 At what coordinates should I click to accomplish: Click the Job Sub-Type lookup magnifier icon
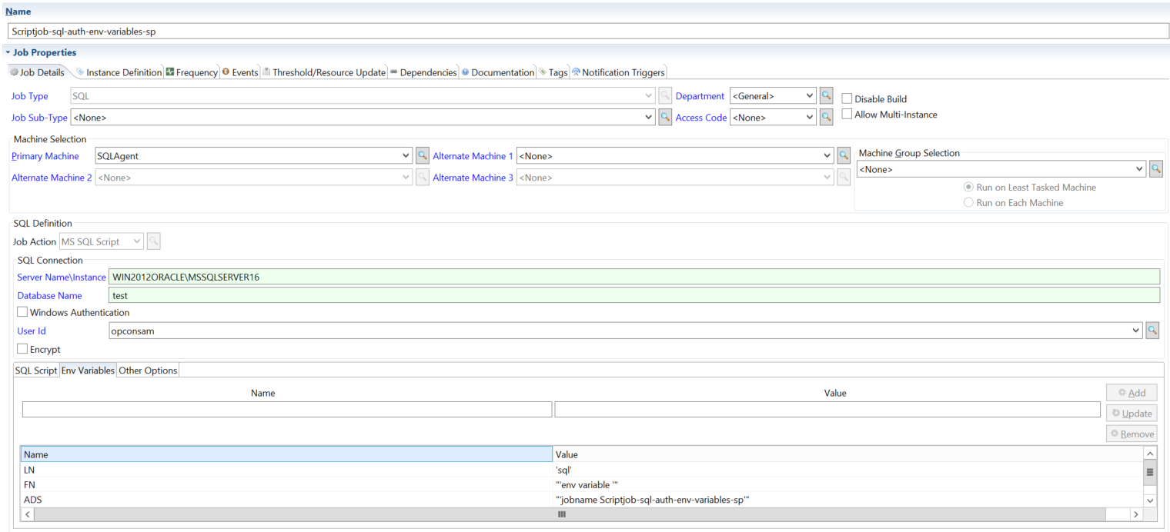[666, 118]
